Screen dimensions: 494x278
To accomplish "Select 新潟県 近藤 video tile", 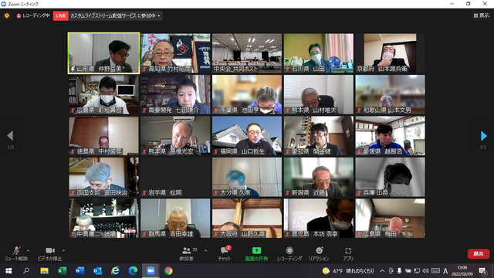I will pyautogui.click(x=319, y=177).
